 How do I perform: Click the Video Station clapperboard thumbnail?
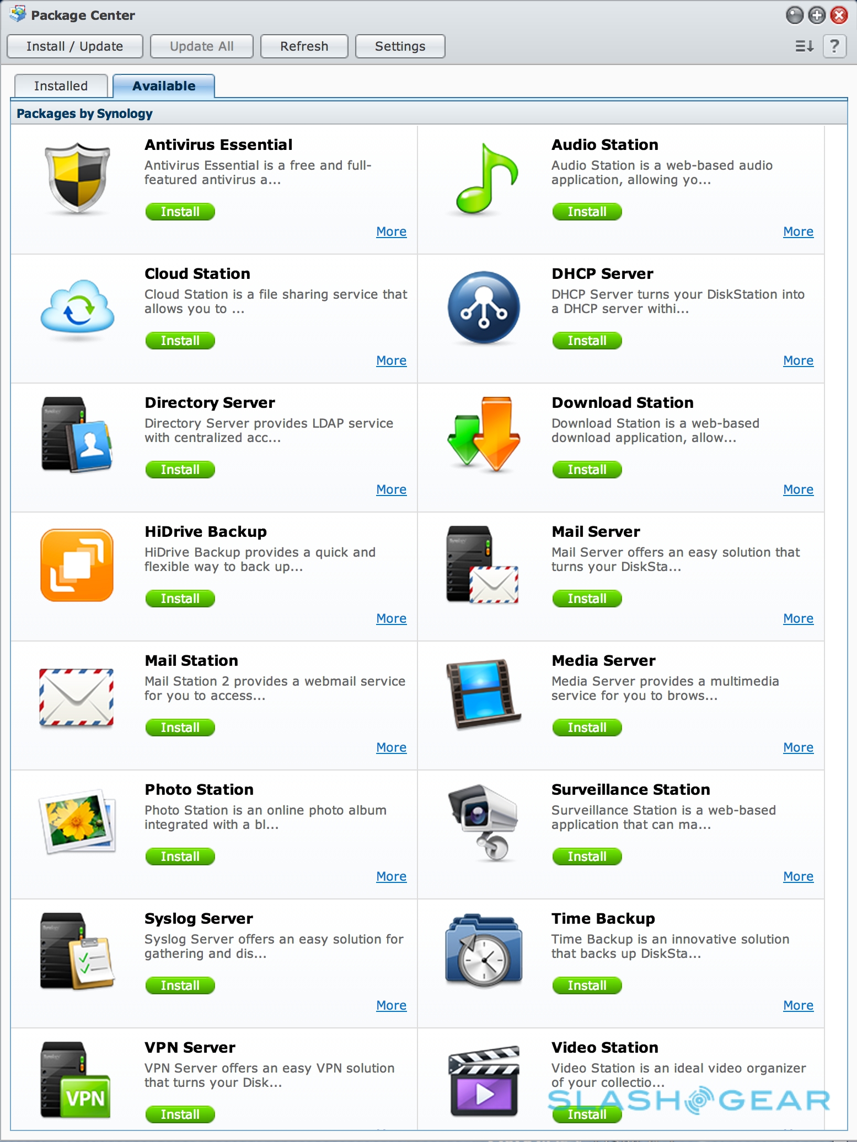[x=484, y=1080]
